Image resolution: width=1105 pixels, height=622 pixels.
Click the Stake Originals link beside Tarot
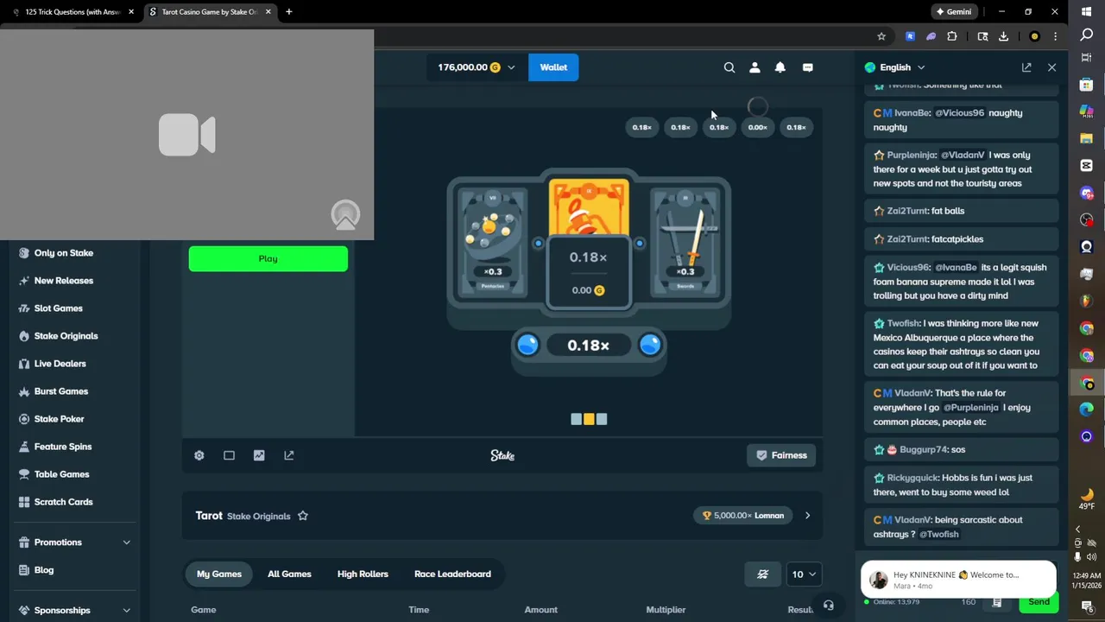pyautogui.click(x=258, y=517)
